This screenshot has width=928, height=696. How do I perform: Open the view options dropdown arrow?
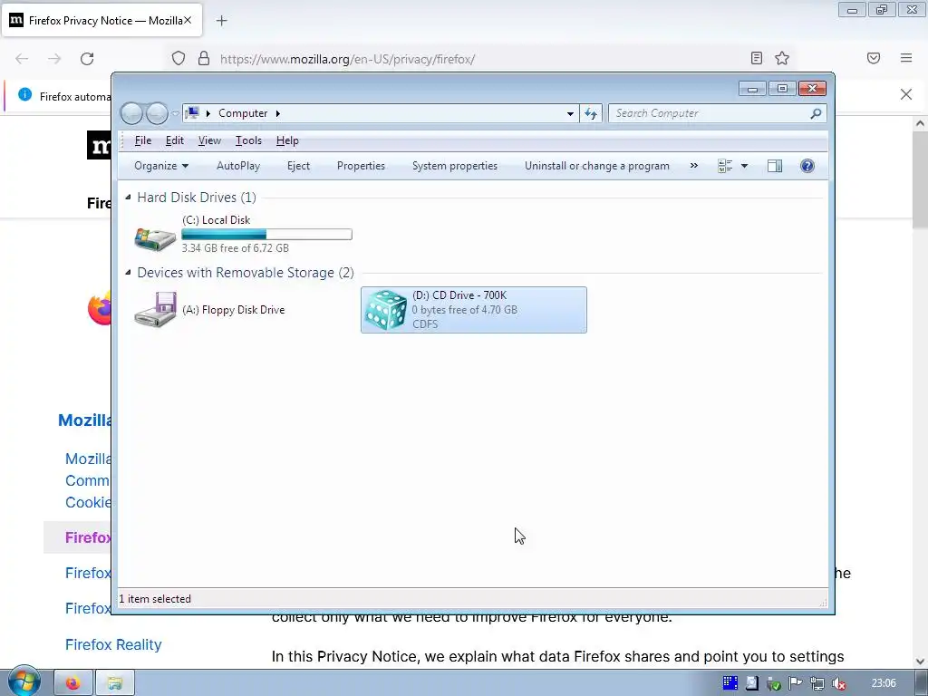point(745,166)
